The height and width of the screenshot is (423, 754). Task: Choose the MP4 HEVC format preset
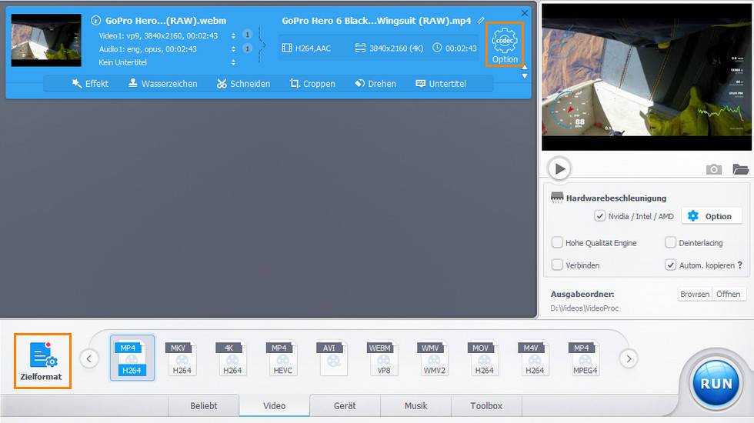[282, 358]
